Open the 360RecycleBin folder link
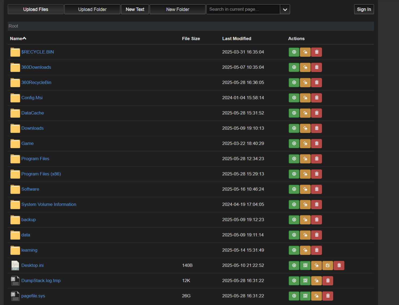 tap(36, 83)
